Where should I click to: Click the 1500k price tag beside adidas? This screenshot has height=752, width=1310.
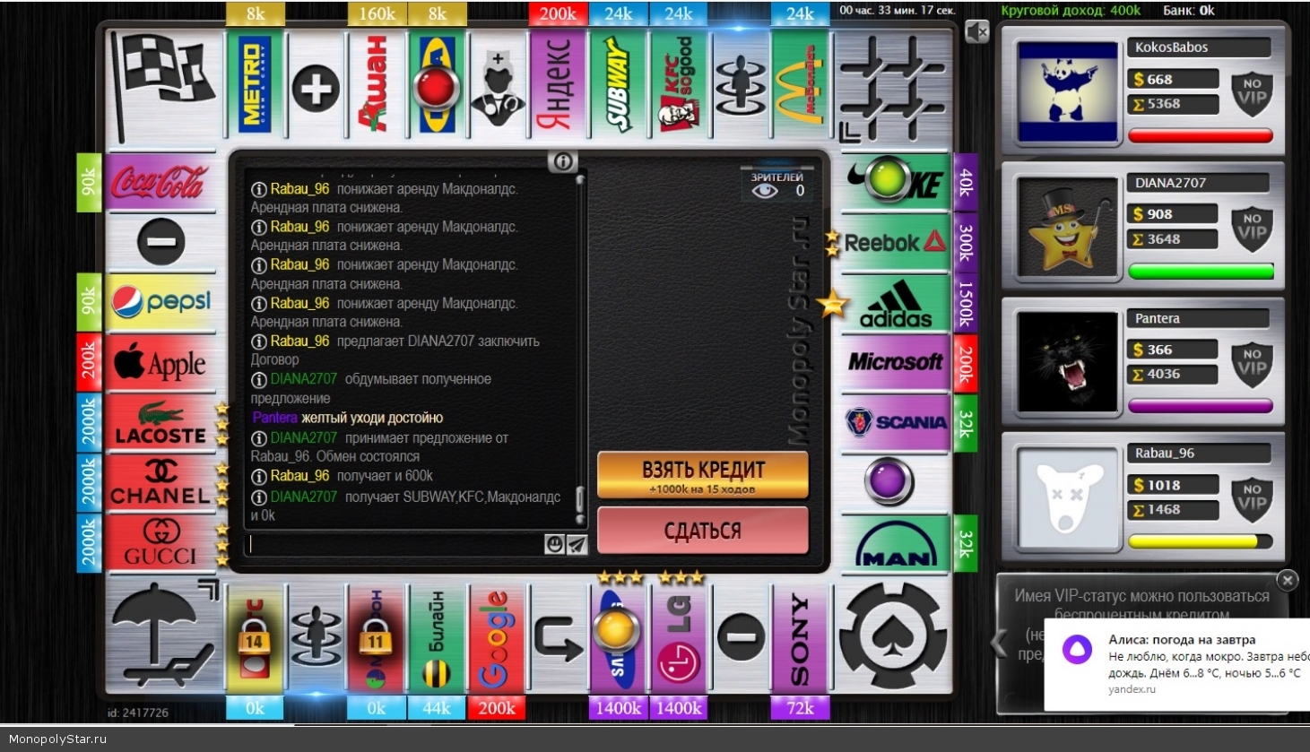click(966, 303)
